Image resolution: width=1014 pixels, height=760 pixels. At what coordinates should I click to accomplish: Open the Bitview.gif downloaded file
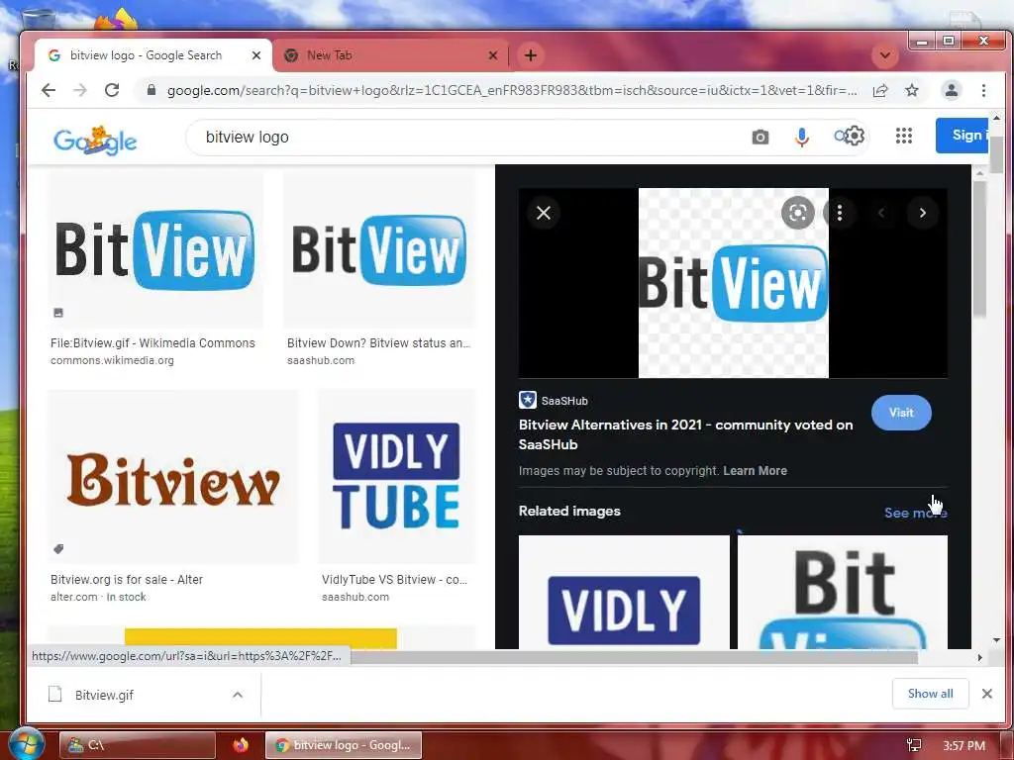104,696
